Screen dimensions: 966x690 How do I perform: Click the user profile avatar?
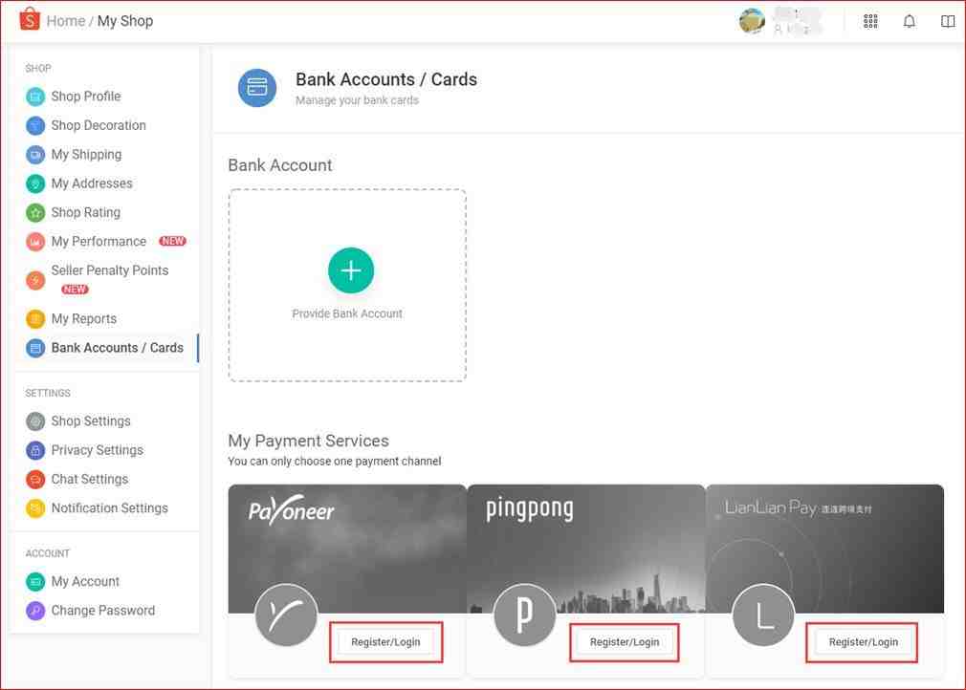[752, 21]
